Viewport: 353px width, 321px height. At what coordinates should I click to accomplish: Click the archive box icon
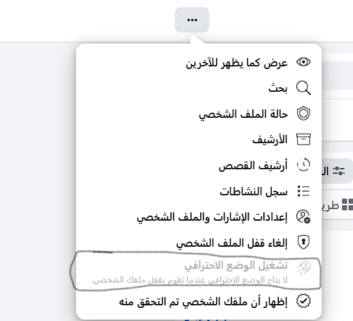pos(304,139)
